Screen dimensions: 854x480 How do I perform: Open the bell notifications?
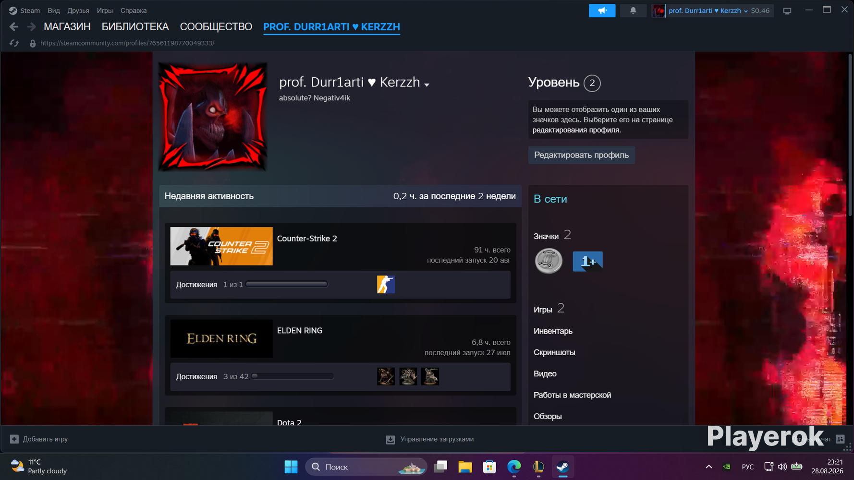(633, 11)
